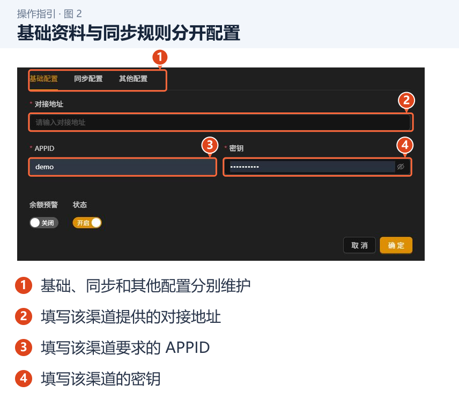Click the text 基础、同步和其他配置分别维护
This screenshot has height=400, width=459.
pos(145,285)
